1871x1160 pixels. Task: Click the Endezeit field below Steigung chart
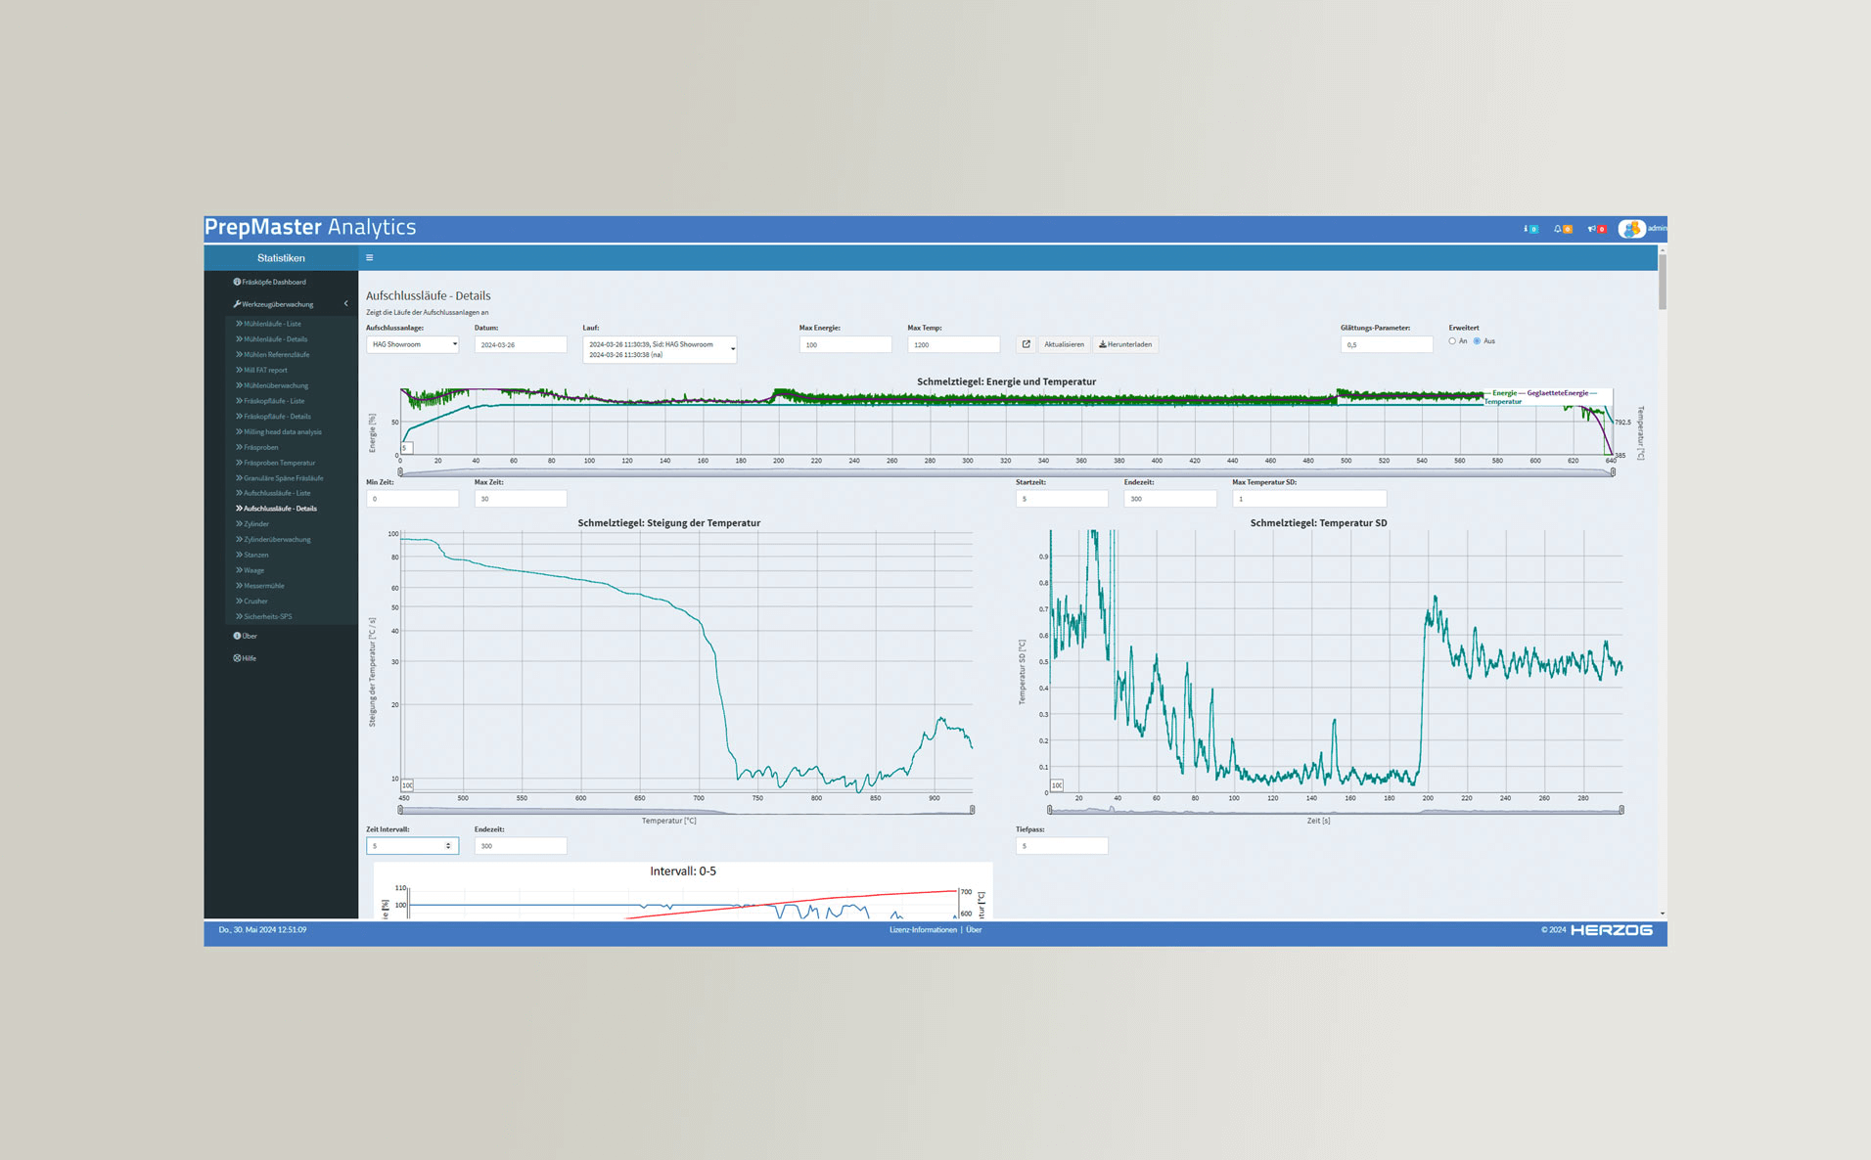521,846
